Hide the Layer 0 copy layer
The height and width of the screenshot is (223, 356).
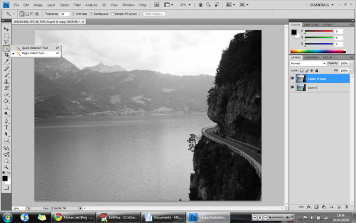pos(293,78)
